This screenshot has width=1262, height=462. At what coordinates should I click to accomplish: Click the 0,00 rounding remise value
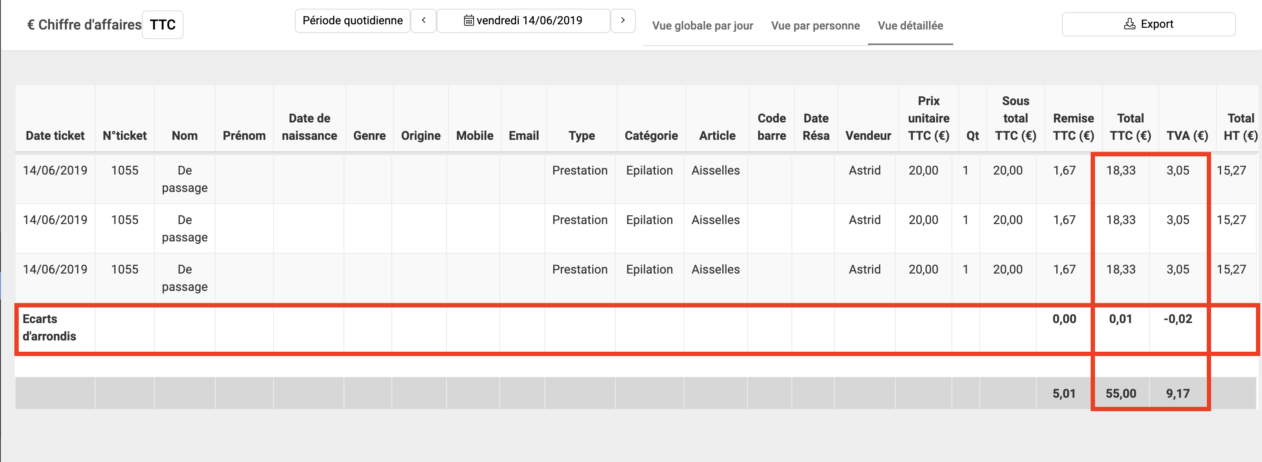pyautogui.click(x=1064, y=319)
